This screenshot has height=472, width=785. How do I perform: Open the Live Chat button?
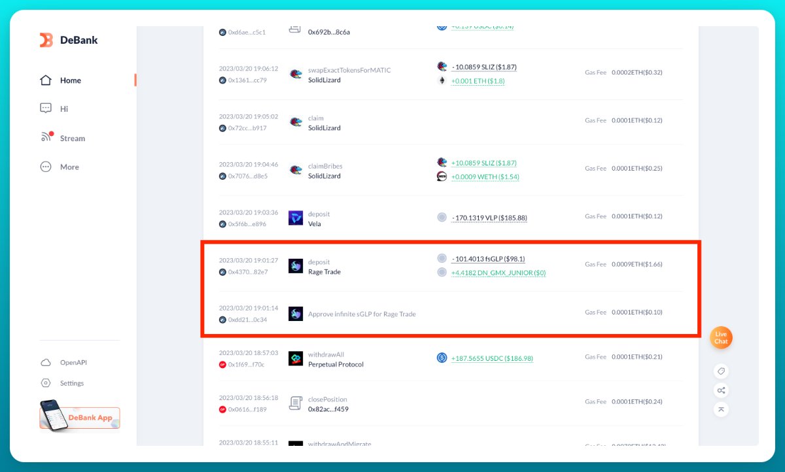[x=721, y=338]
